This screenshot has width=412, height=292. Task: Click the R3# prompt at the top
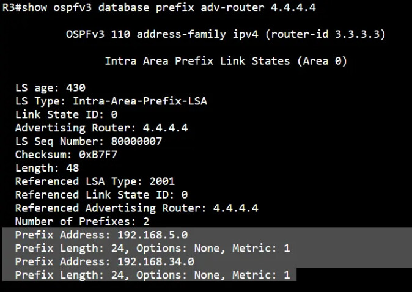click(12, 7)
